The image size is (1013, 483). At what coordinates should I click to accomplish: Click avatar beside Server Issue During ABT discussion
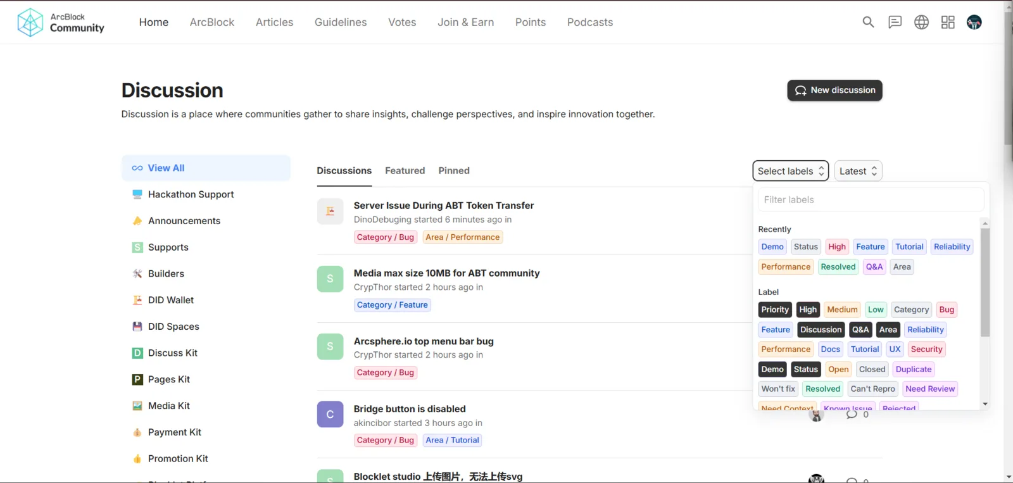pyautogui.click(x=330, y=211)
